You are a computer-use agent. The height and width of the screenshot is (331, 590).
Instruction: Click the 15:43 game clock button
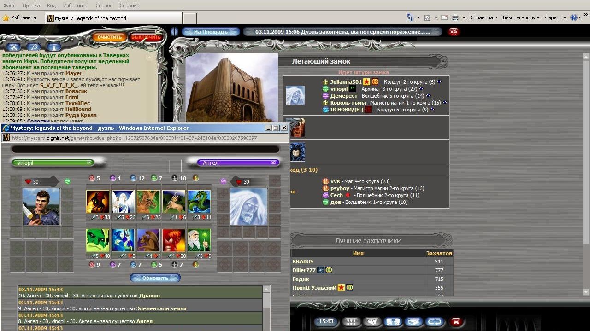point(326,322)
